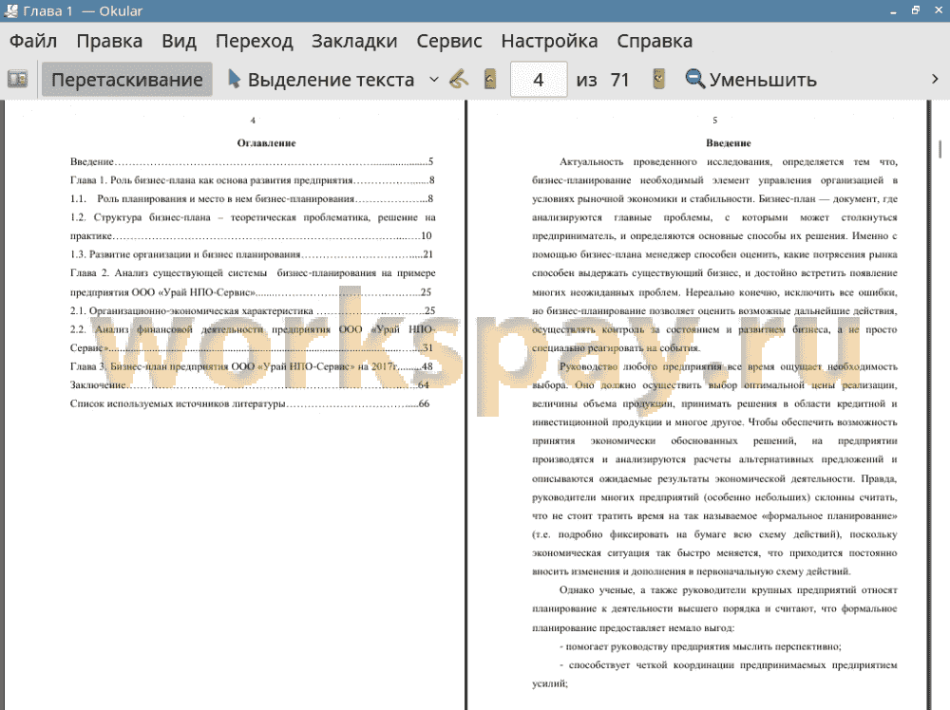
Task: Open the Вид menu
Action: [x=179, y=41]
